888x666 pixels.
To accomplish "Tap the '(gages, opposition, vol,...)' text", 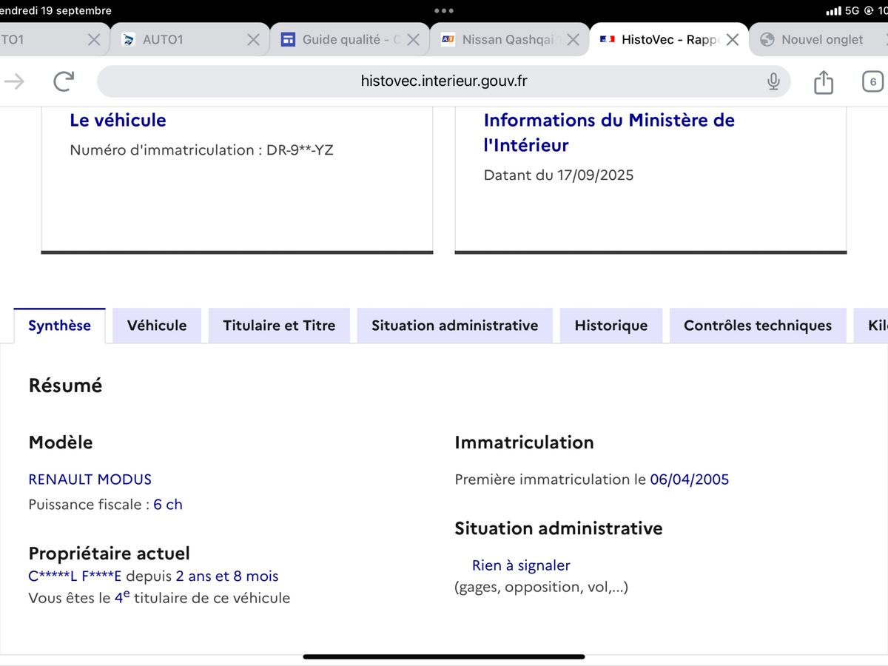I will [x=541, y=587].
